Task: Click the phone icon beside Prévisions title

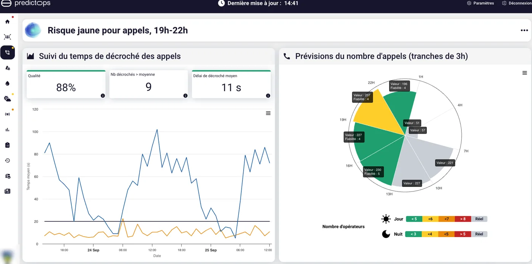Action: [x=287, y=56]
